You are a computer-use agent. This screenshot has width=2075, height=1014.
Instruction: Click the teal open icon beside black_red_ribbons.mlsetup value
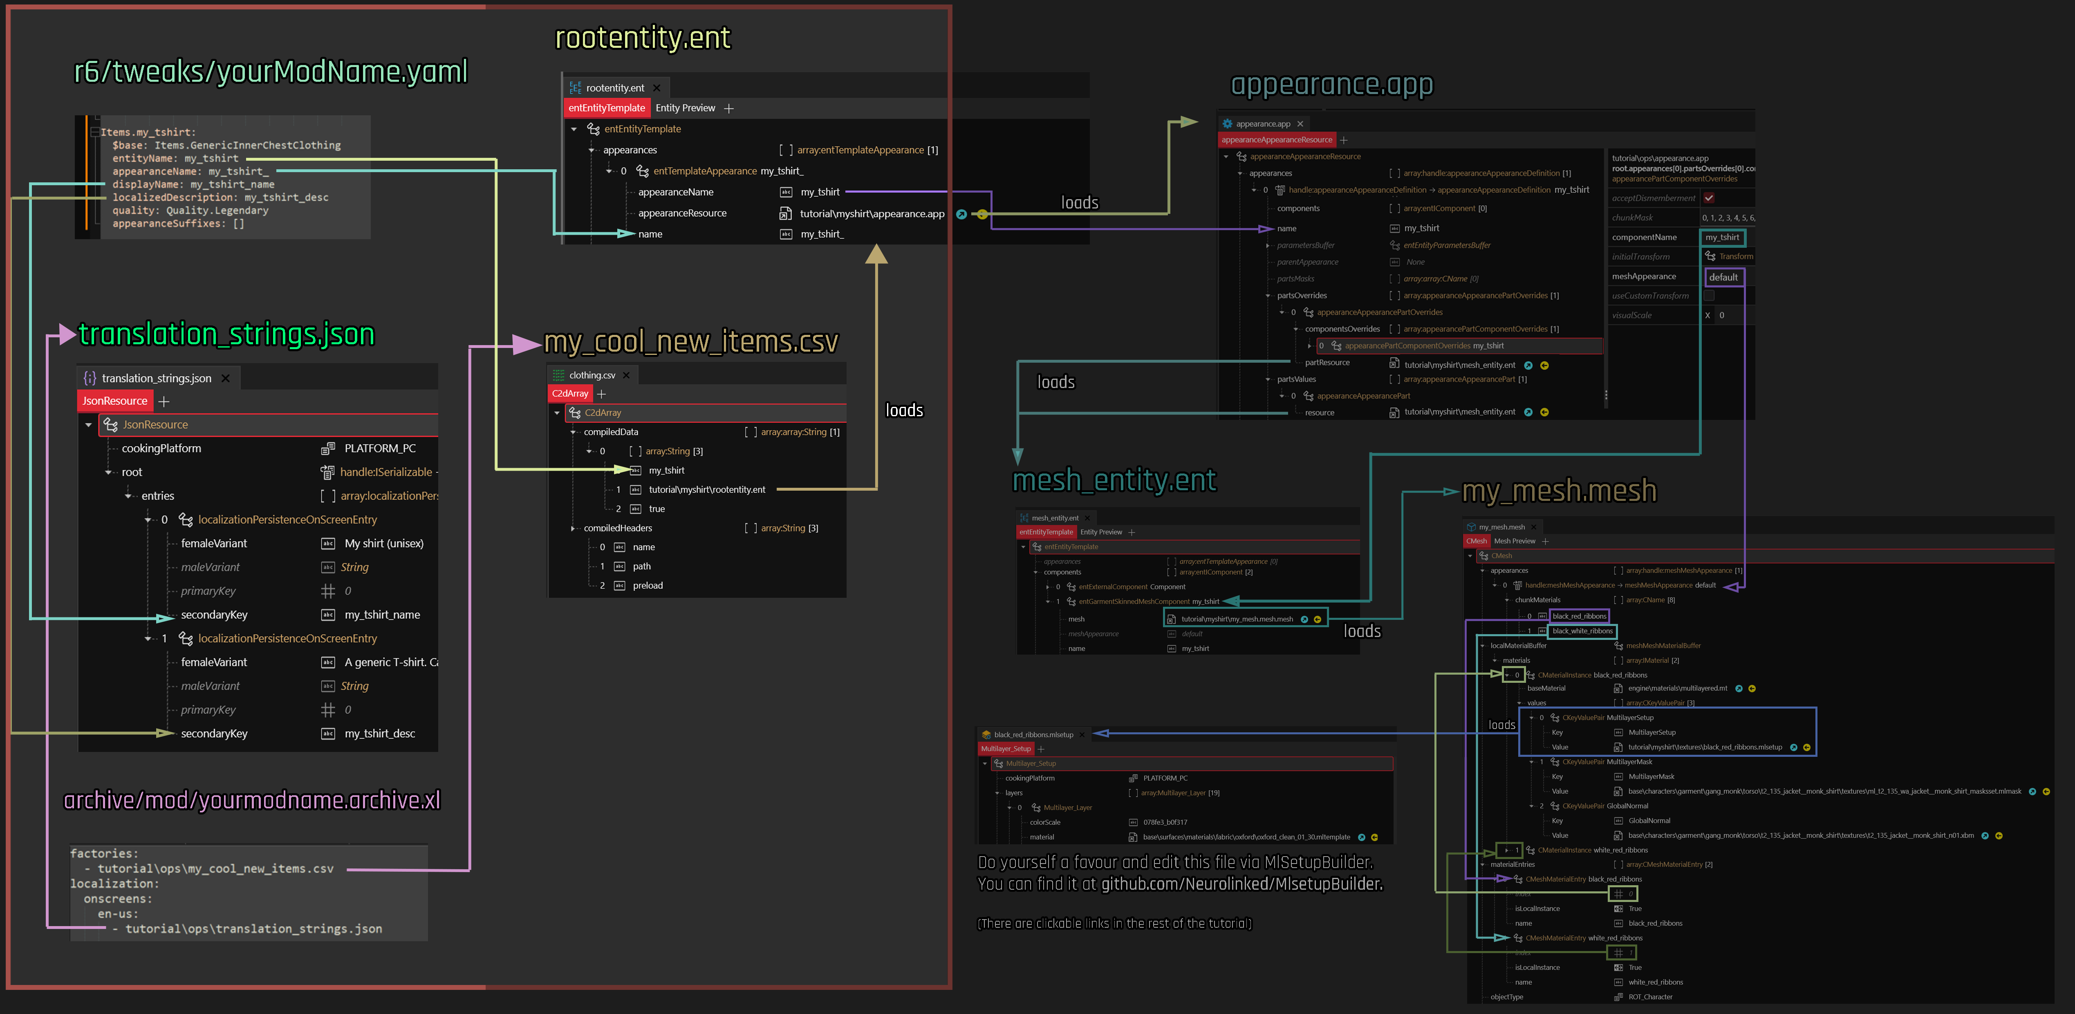[1793, 747]
